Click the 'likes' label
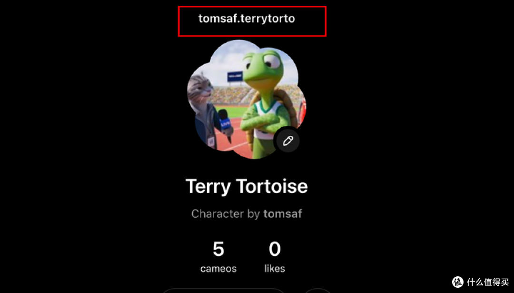The height and width of the screenshot is (293, 514). (275, 268)
